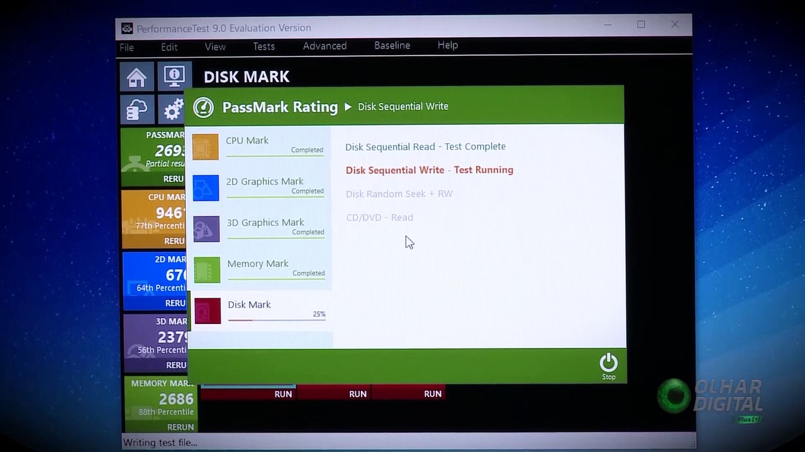Click the PerformanceTest app icon in title bar
Viewport: 805px width, 452px height.
127,28
